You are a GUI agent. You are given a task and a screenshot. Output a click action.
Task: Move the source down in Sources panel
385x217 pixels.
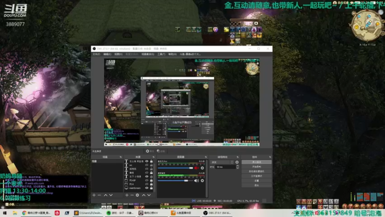(149, 195)
